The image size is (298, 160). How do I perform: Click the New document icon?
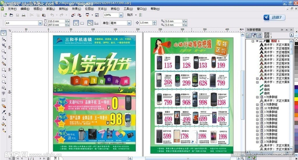(5, 15)
